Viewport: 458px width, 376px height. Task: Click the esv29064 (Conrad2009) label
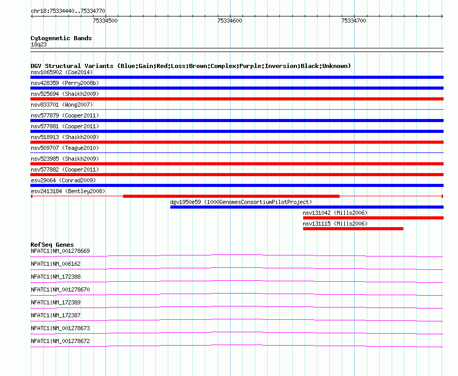63,180
